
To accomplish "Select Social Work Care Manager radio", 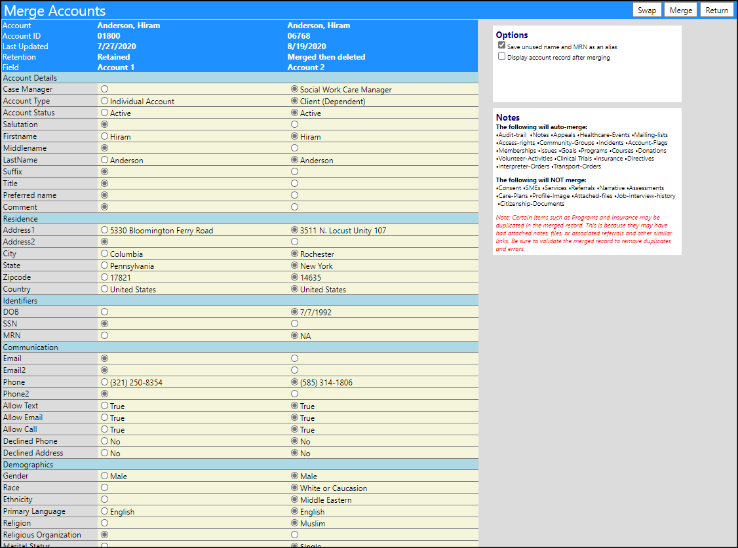I will pyautogui.click(x=295, y=89).
